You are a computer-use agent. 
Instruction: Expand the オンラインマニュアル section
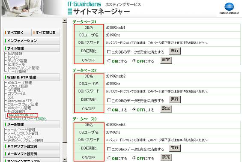pos(32,160)
